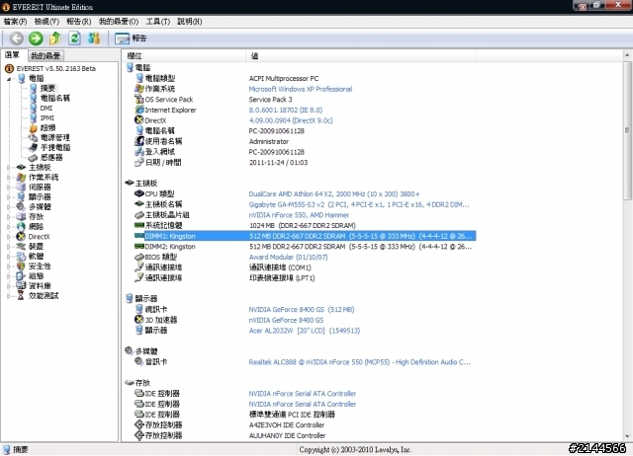Open Microsoft Windows XP Professional link
Viewport: 633px width, 456px height.
pyautogui.click(x=301, y=89)
